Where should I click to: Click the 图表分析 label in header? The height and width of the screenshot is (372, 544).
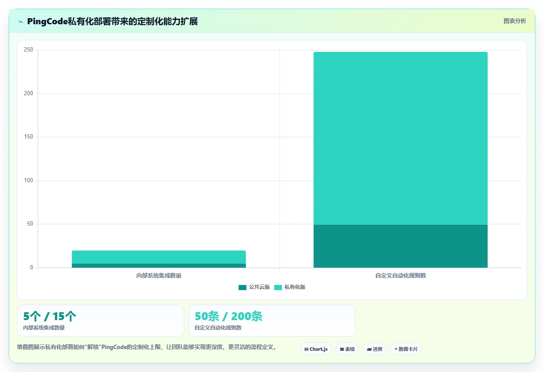point(515,21)
